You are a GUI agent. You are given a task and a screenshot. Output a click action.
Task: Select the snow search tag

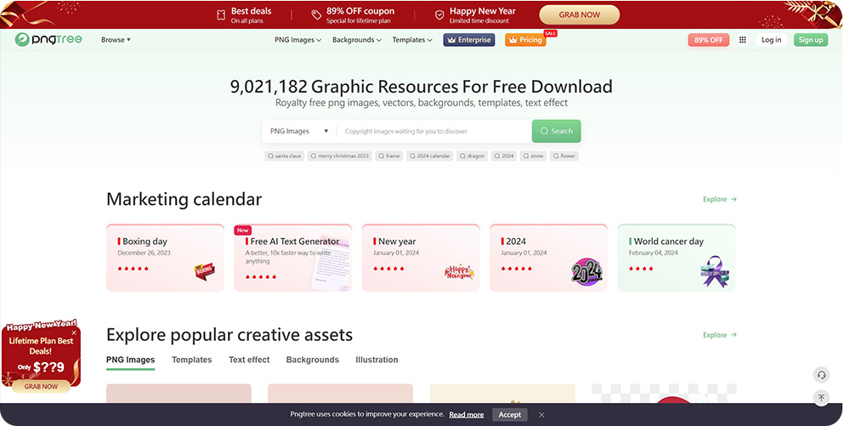tap(534, 156)
